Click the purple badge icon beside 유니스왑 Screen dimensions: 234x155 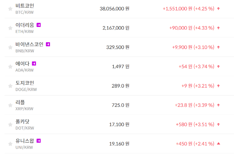point(38,141)
